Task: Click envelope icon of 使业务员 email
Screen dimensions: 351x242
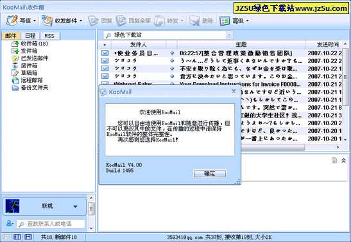Action: 105,53
